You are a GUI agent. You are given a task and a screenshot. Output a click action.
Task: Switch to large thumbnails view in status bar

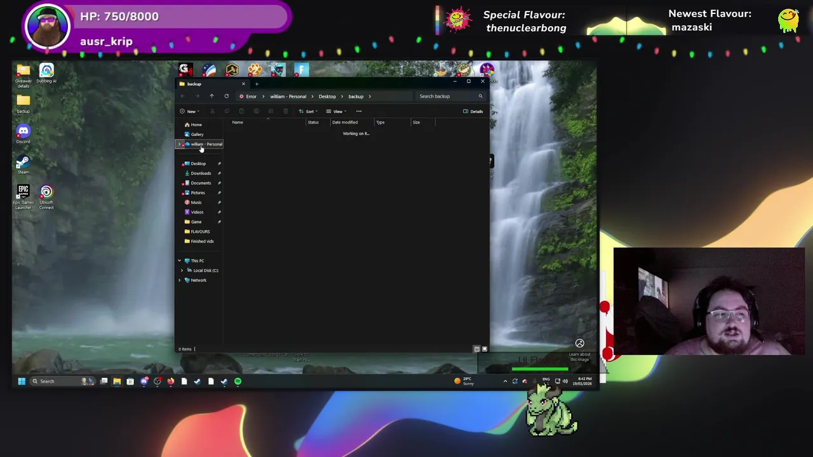coord(484,349)
